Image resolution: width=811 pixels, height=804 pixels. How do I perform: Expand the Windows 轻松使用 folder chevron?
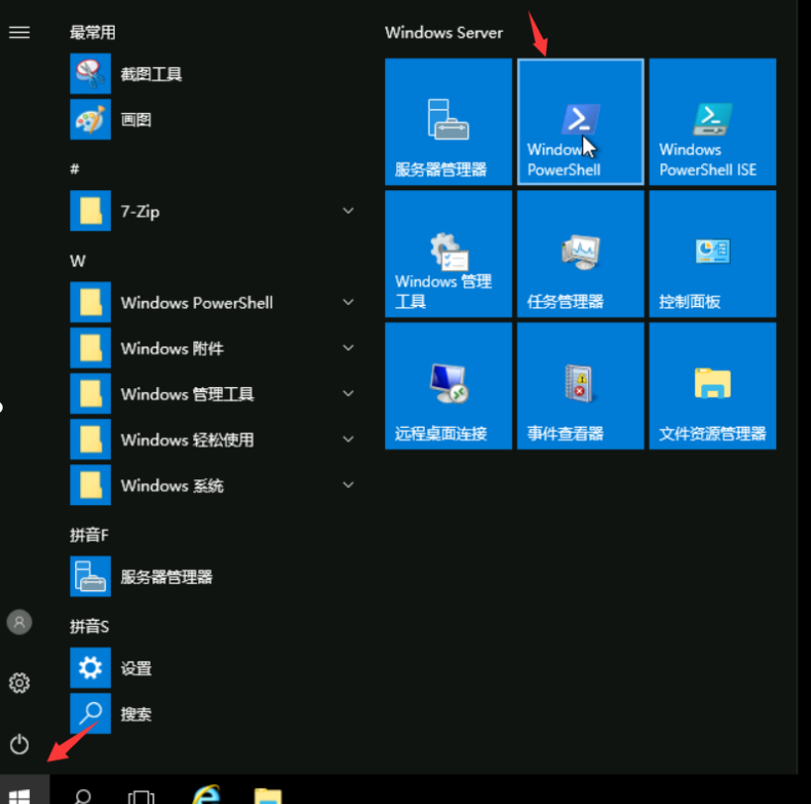pos(349,439)
